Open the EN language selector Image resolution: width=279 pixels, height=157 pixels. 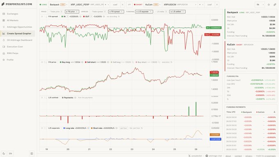tap(11, 153)
